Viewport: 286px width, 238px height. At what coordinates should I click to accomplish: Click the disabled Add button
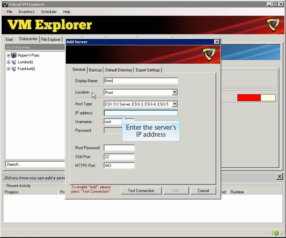pyautogui.click(x=176, y=191)
